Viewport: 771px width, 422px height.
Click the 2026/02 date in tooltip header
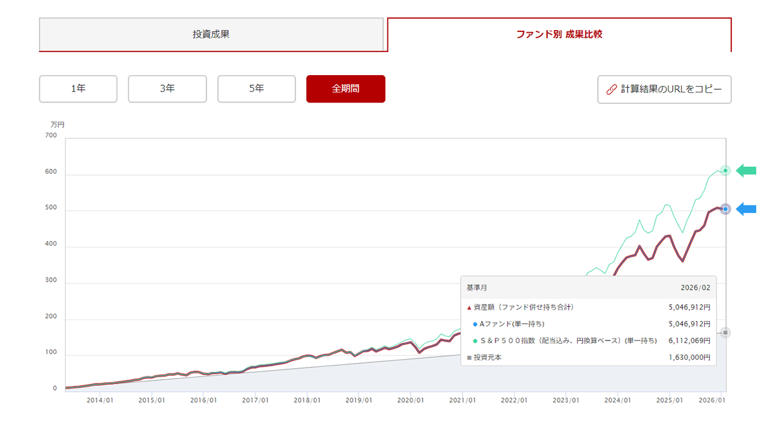pyautogui.click(x=695, y=288)
